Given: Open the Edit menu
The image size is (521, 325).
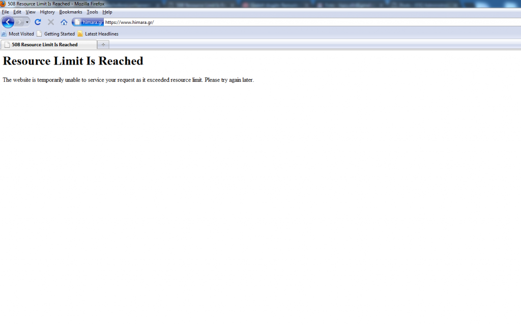Looking at the screenshot, I should 17,12.
